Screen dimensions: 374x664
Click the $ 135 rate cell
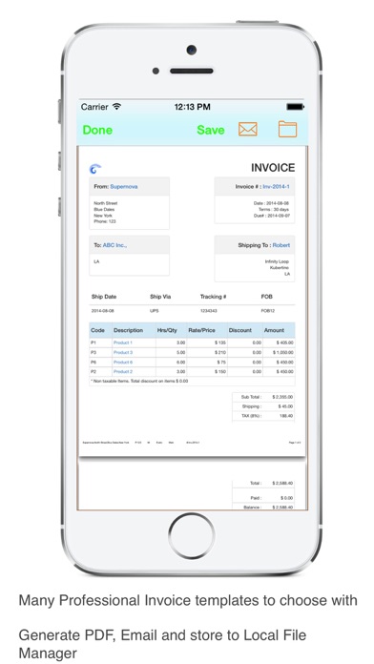[219, 342]
